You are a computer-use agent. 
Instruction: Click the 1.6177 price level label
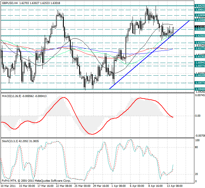[x=200, y=49]
